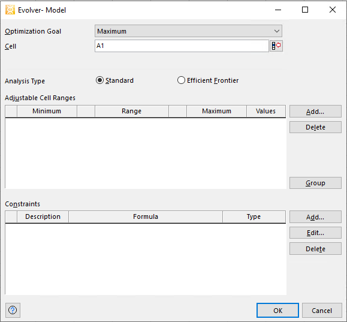Screen dimensions: 347x322
Task: Click the Values column header
Action: click(x=265, y=111)
